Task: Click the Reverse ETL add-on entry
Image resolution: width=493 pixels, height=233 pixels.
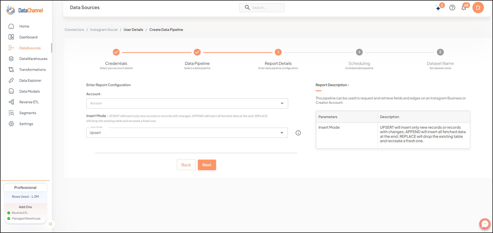Action: click(x=17, y=213)
